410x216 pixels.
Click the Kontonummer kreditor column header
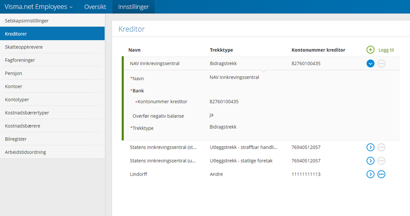click(x=318, y=50)
